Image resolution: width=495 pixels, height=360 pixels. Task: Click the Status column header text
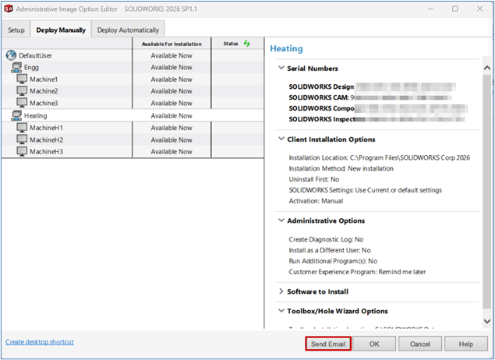coord(231,44)
